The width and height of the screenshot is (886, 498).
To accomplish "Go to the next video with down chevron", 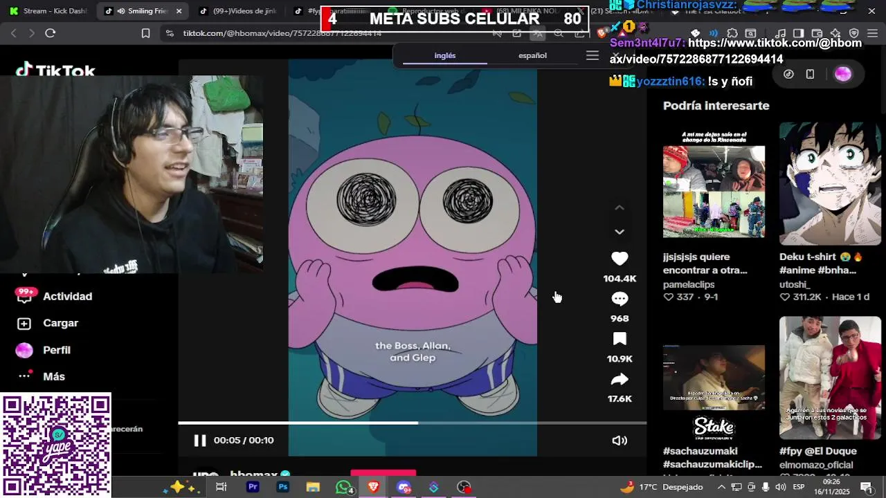I will pyautogui.click(x=620, y=232).
